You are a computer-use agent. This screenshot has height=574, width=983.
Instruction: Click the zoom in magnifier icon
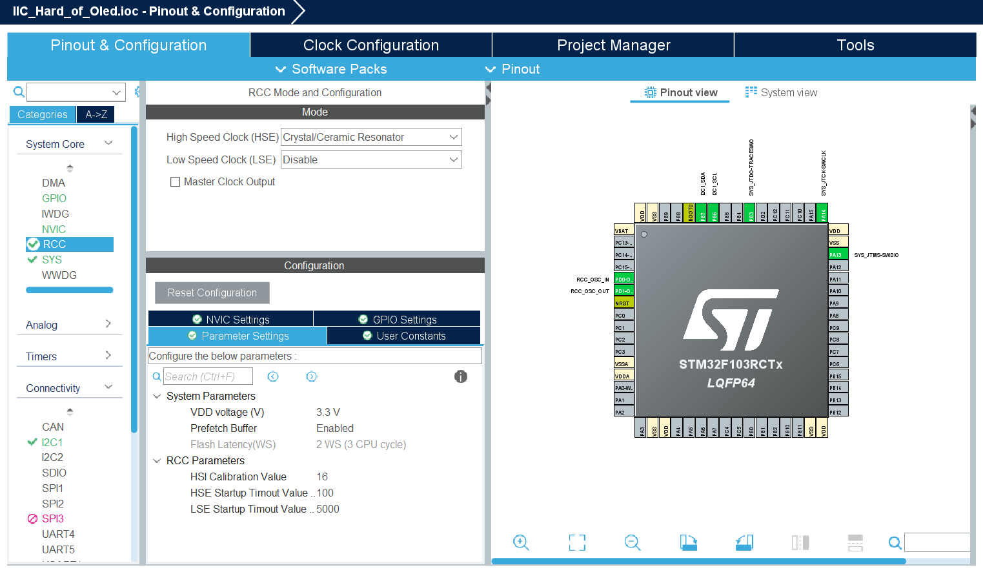point(521,542)
